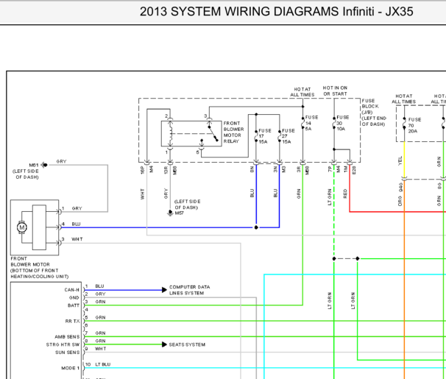Screen dimensions: 446x379
Task: Select the MODE 1 pin label
Action: click(x=70, y=368)
